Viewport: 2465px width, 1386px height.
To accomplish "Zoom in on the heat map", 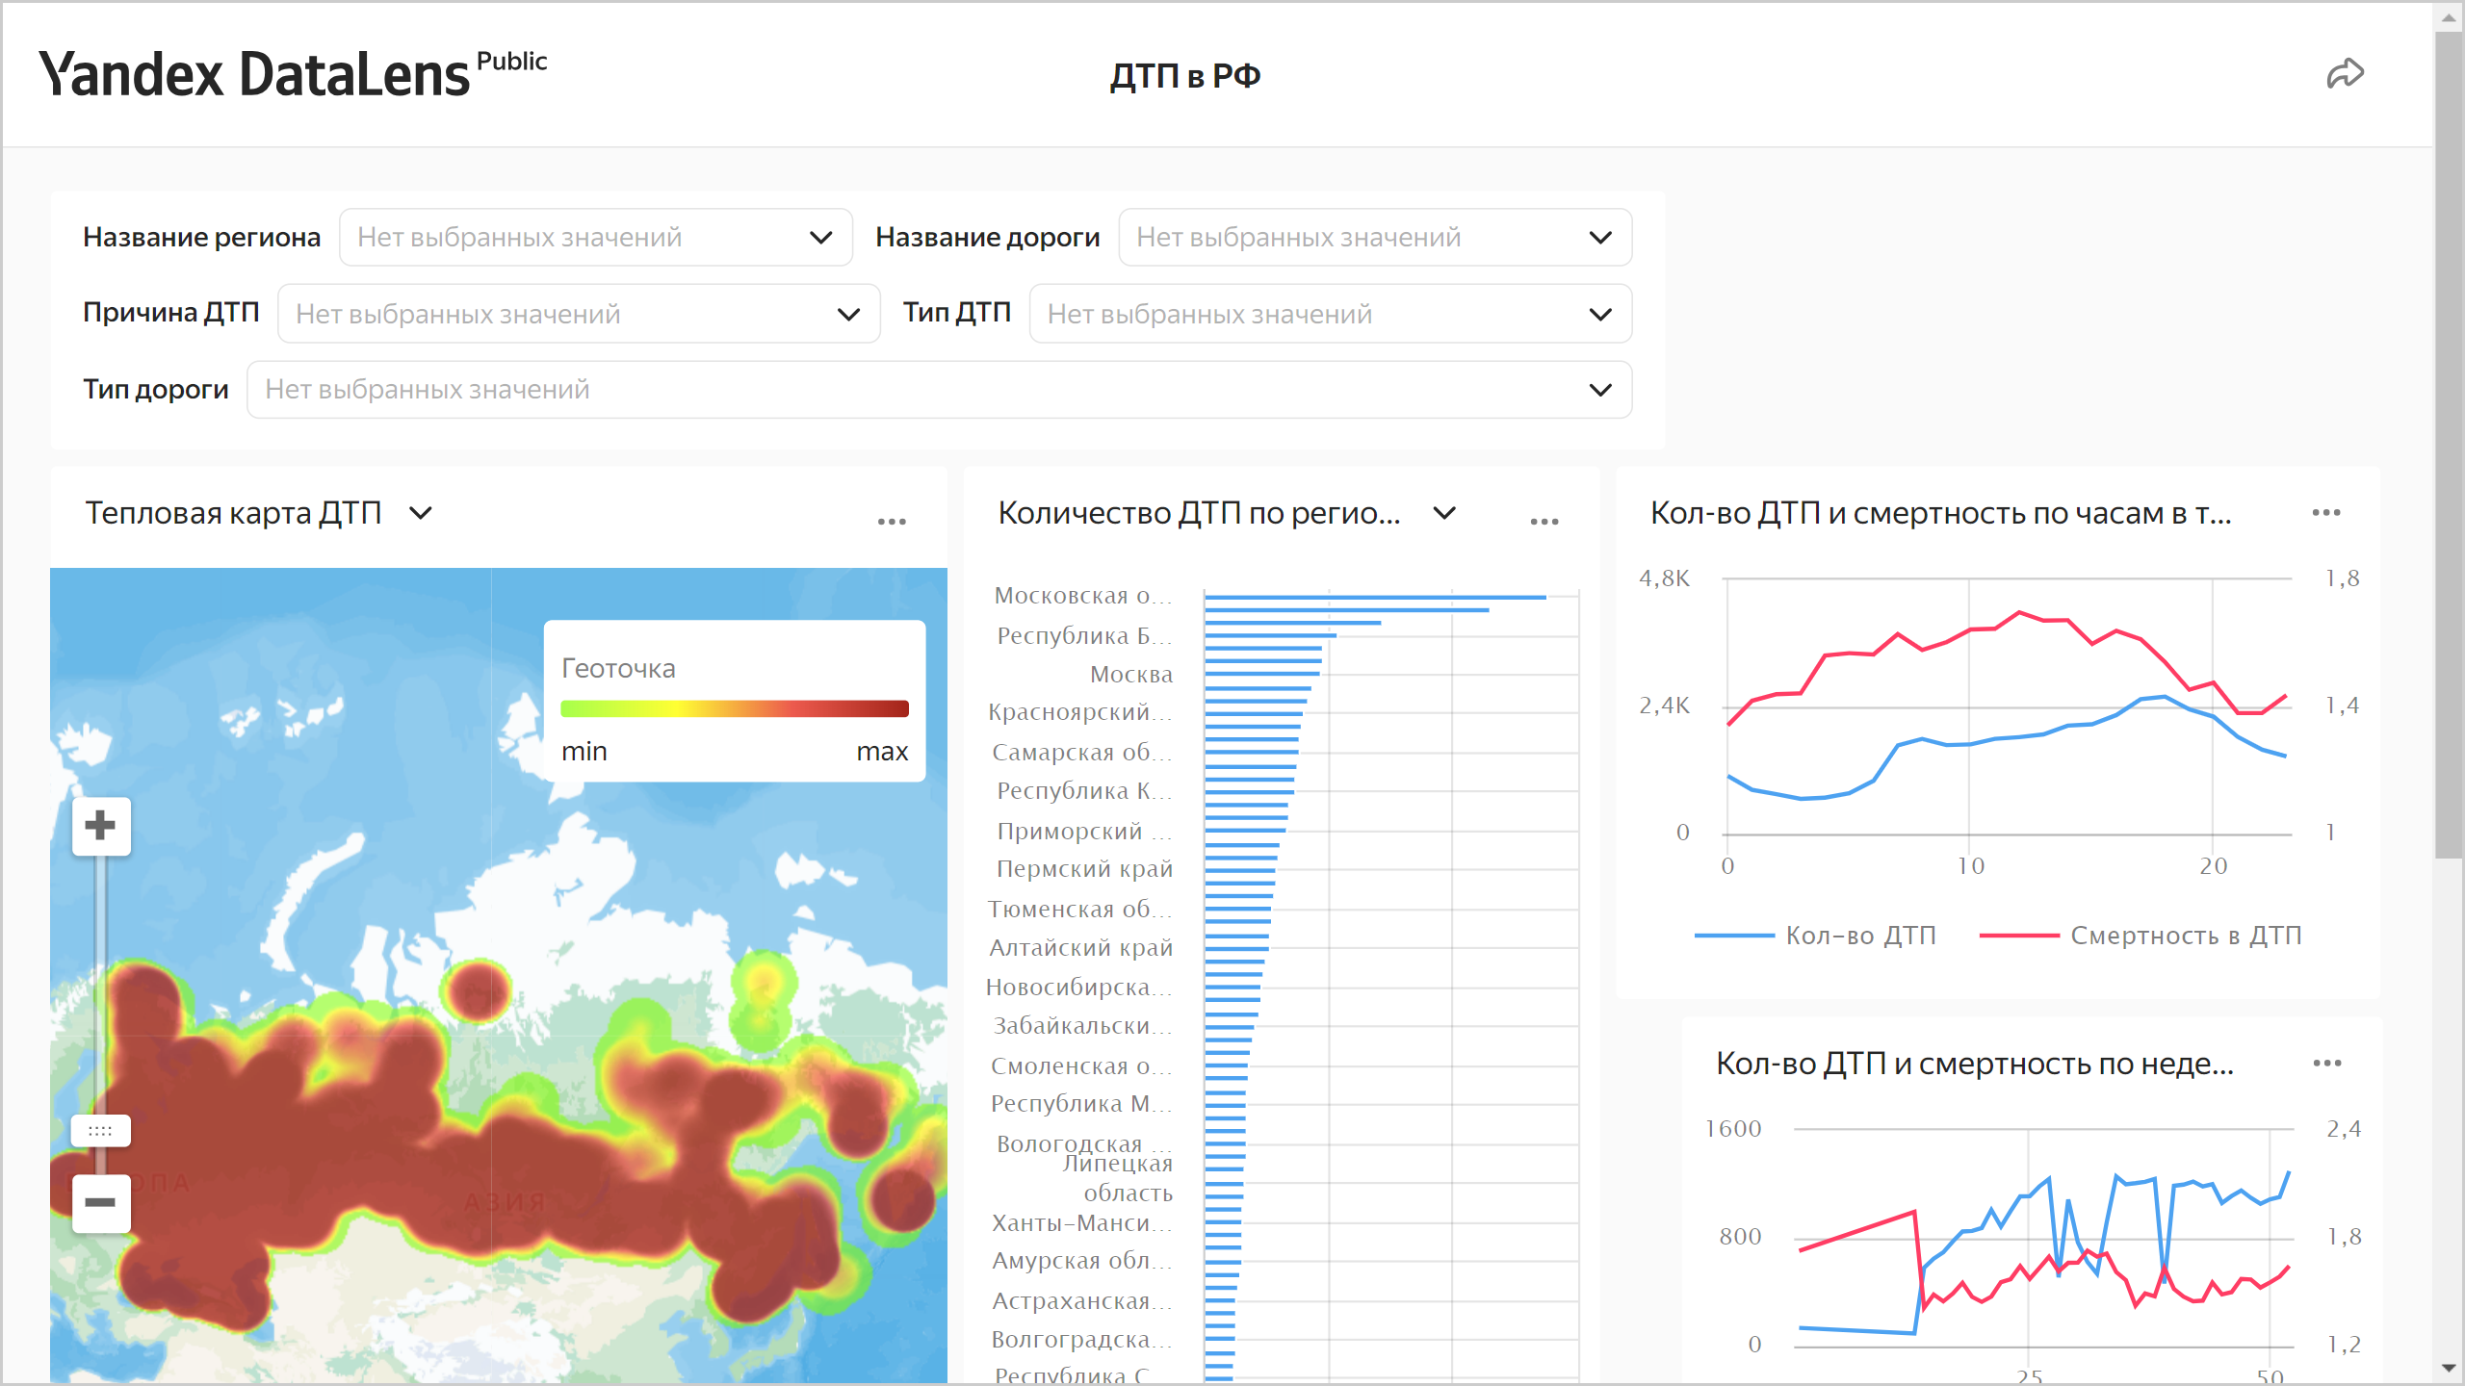I will 100,826.
